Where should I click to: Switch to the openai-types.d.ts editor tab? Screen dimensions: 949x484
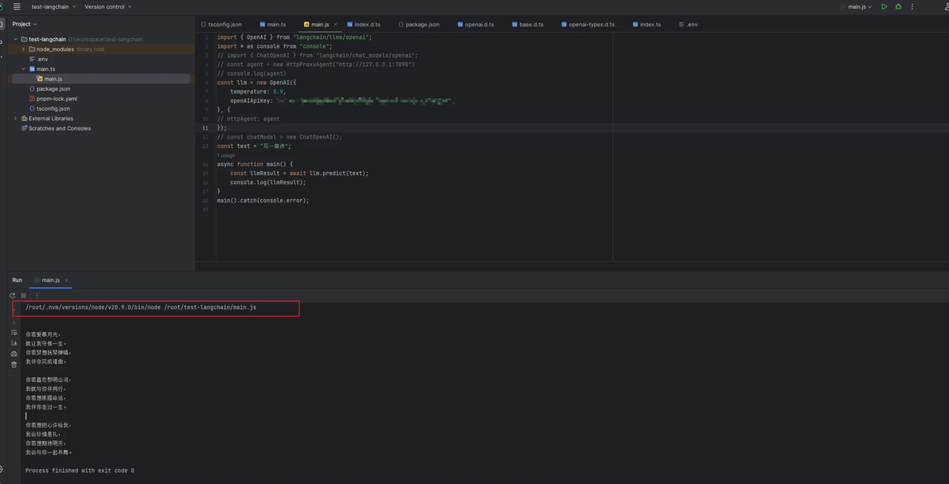click(x=588, y=25)
